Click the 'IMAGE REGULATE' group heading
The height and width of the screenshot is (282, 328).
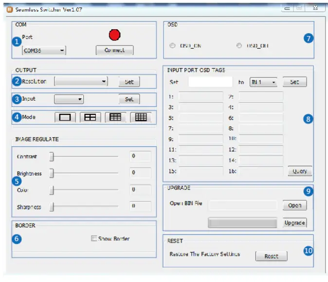pos(37,139)
